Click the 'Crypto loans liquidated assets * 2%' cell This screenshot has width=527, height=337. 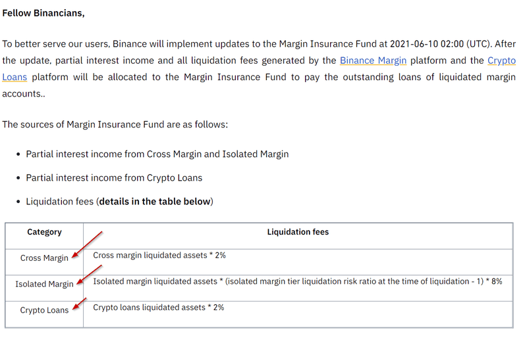click(159, 307)
